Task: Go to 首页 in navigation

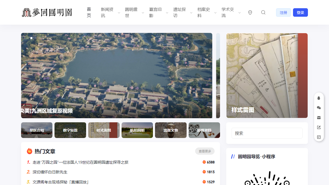Action: [x=89, y=12]
